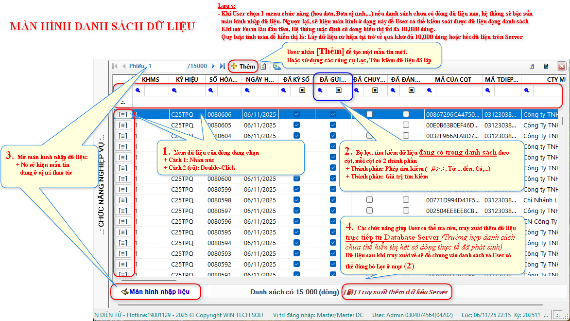Go to the first record in navigator
This screenshot has width=570, height=321.
tap(115, 66)
